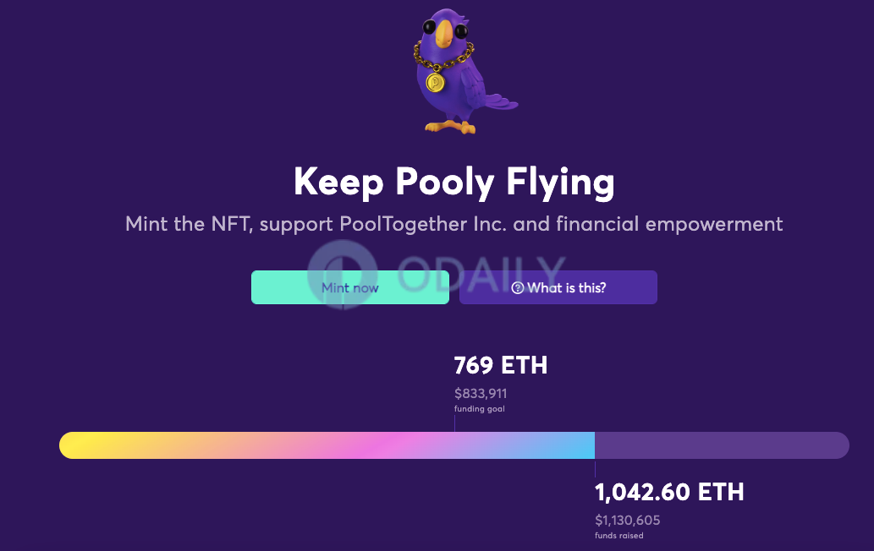Click the unfilled purple part of progress bar

point(722,445)
